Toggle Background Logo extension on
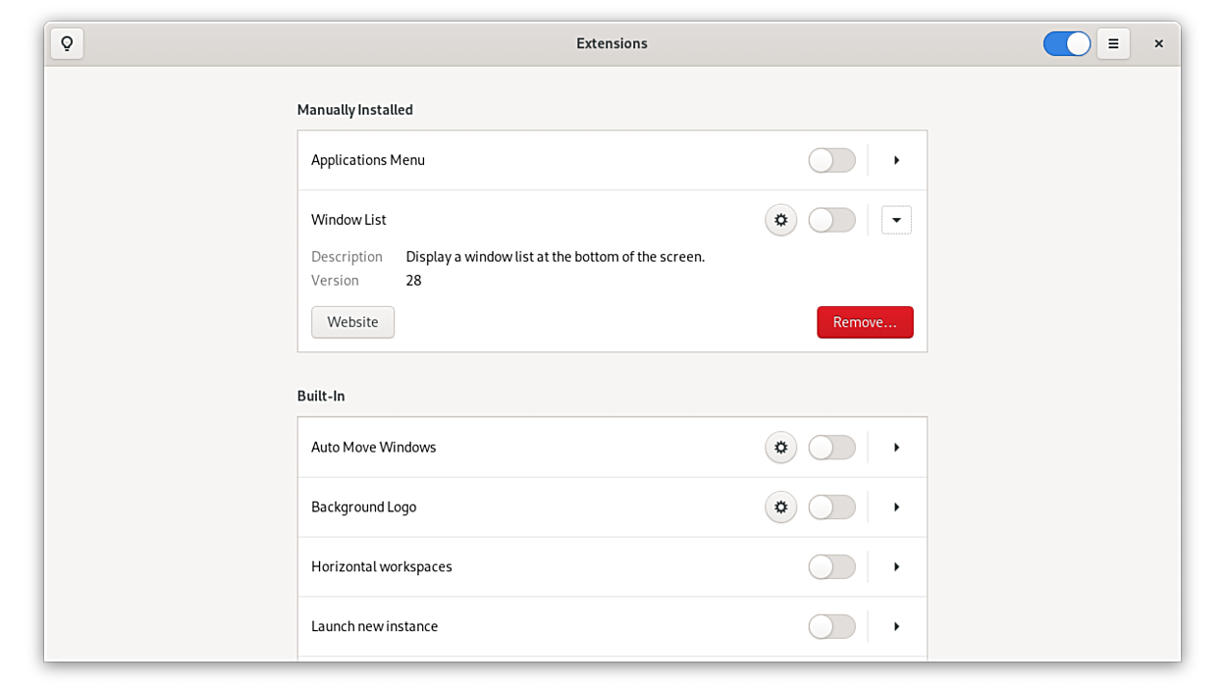Screen dimensions: 1225x689 [x=831, y=507]
